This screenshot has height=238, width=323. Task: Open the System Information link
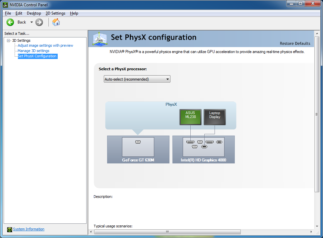[x=29, y=229]
